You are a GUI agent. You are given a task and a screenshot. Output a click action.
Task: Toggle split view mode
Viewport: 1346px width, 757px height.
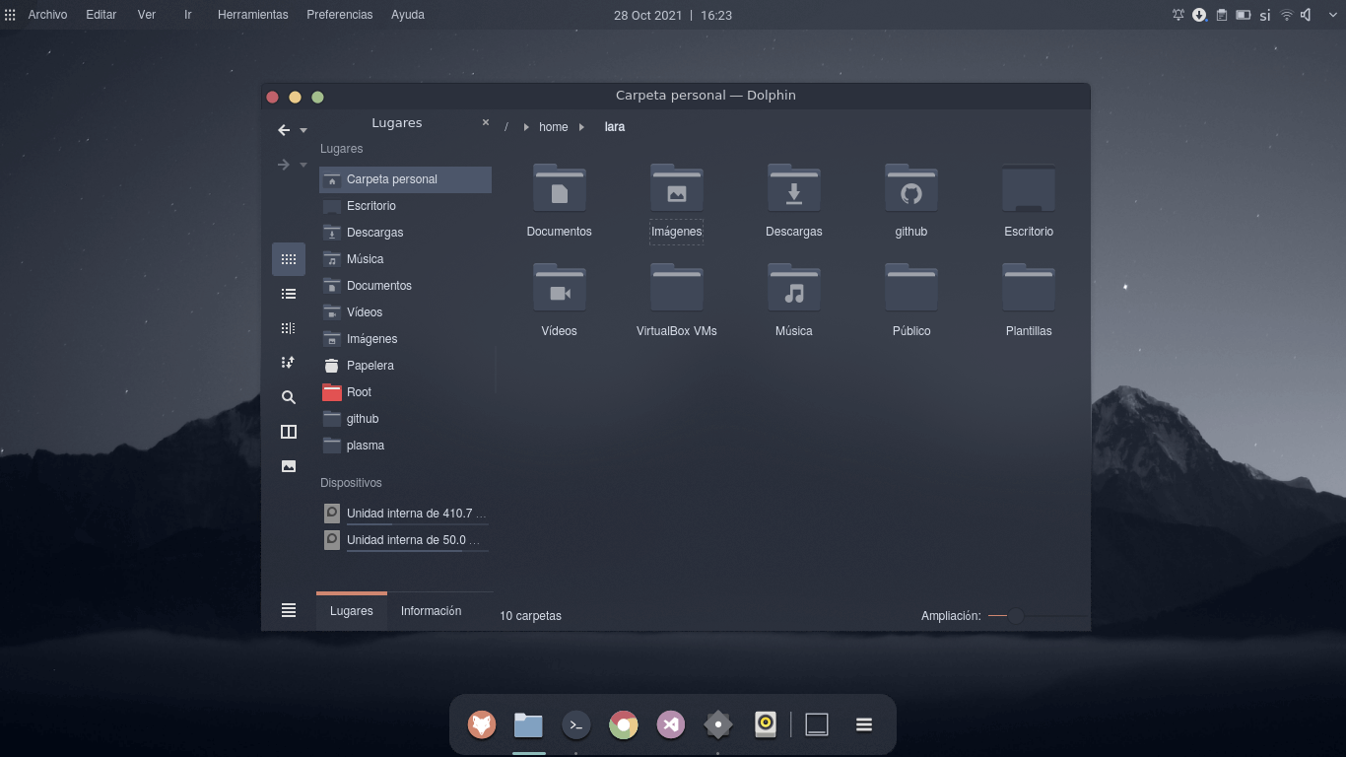(289, 432)
